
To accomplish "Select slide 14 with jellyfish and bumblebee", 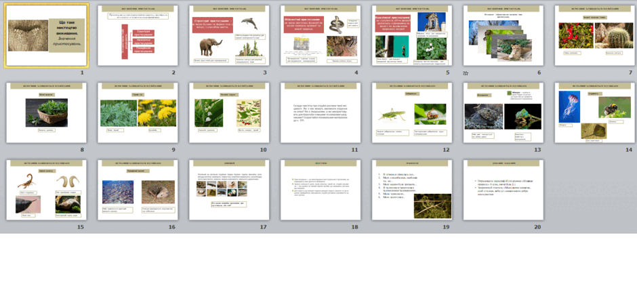I will click(595, 112).
